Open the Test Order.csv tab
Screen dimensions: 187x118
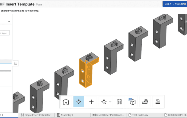point(144,115)
